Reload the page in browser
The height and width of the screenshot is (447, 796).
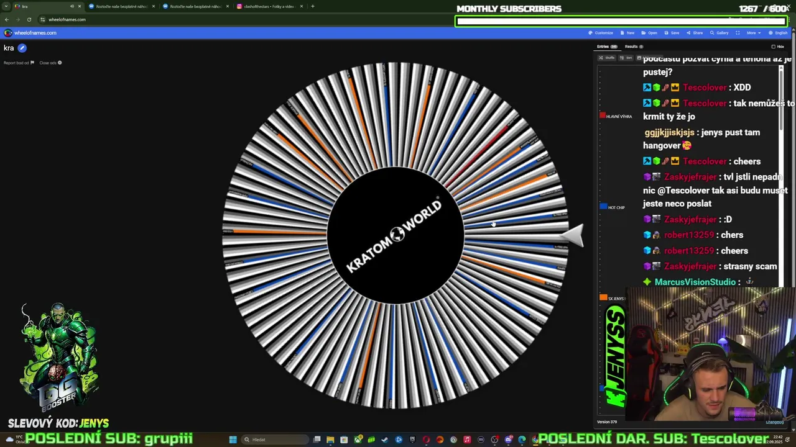coord(29,19)
